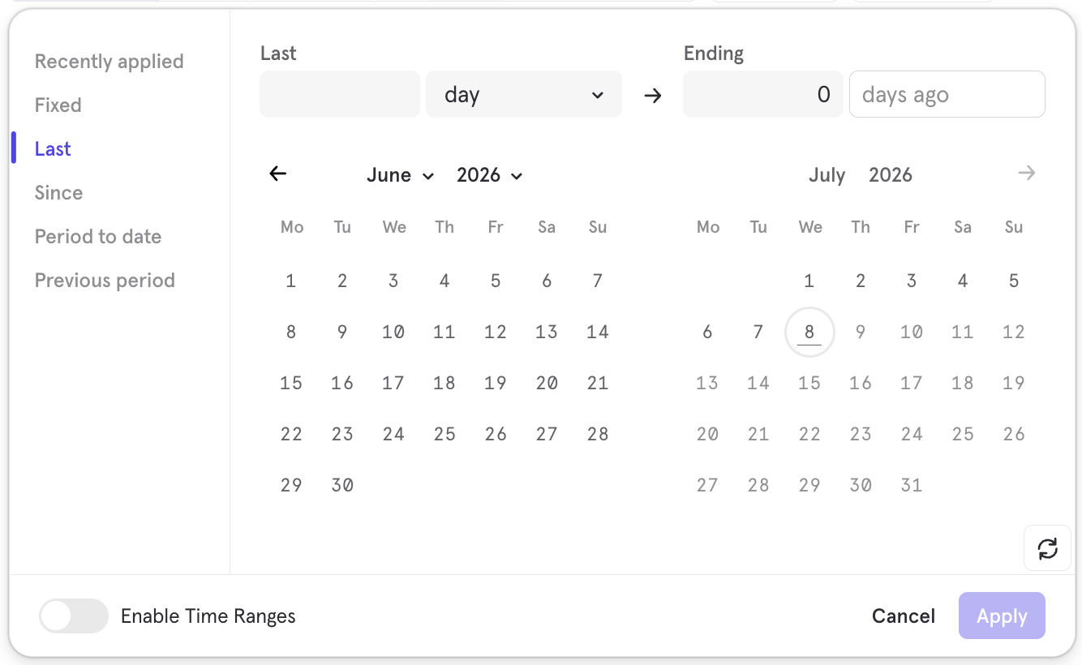
Task: Pick June 5 in the calendar
Action: (496, 281)
